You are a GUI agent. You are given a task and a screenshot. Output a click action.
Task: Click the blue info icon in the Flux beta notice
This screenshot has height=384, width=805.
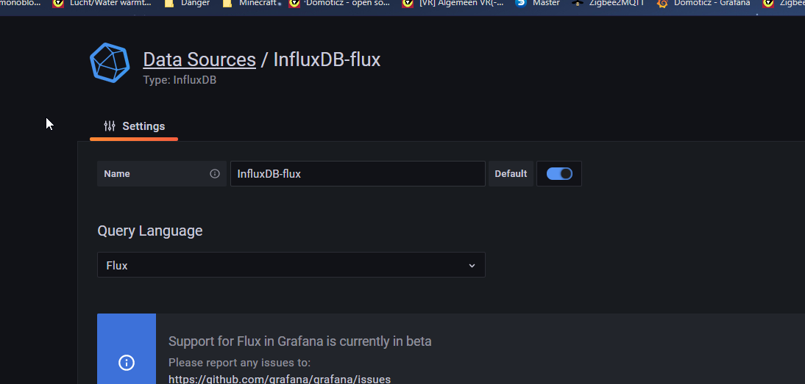coord(127,363)
